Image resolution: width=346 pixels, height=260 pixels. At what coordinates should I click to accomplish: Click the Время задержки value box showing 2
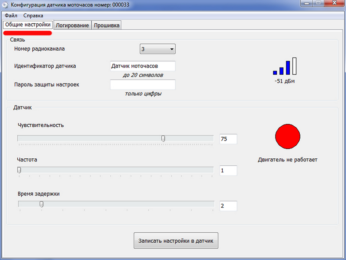coord(228,206)
